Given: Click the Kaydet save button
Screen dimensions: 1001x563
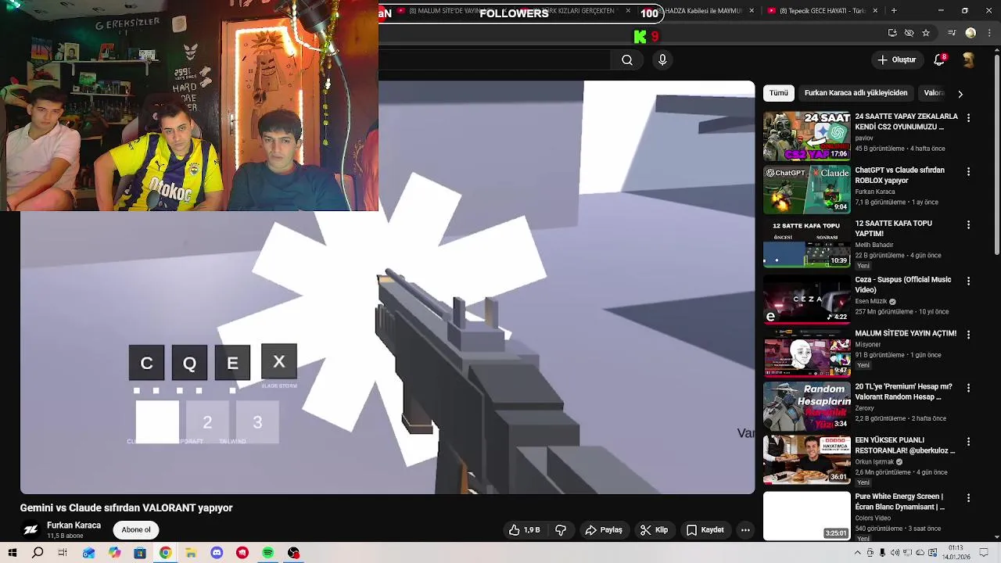Looking at the screenshot, I should click(705, 530).
